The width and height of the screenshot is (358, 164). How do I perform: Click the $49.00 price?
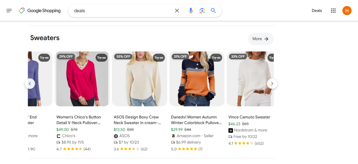click(63, 129)
